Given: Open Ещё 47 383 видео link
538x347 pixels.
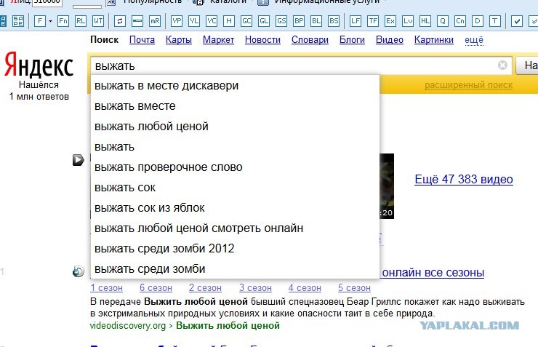Looking at the screenshot, I should 464,179.
